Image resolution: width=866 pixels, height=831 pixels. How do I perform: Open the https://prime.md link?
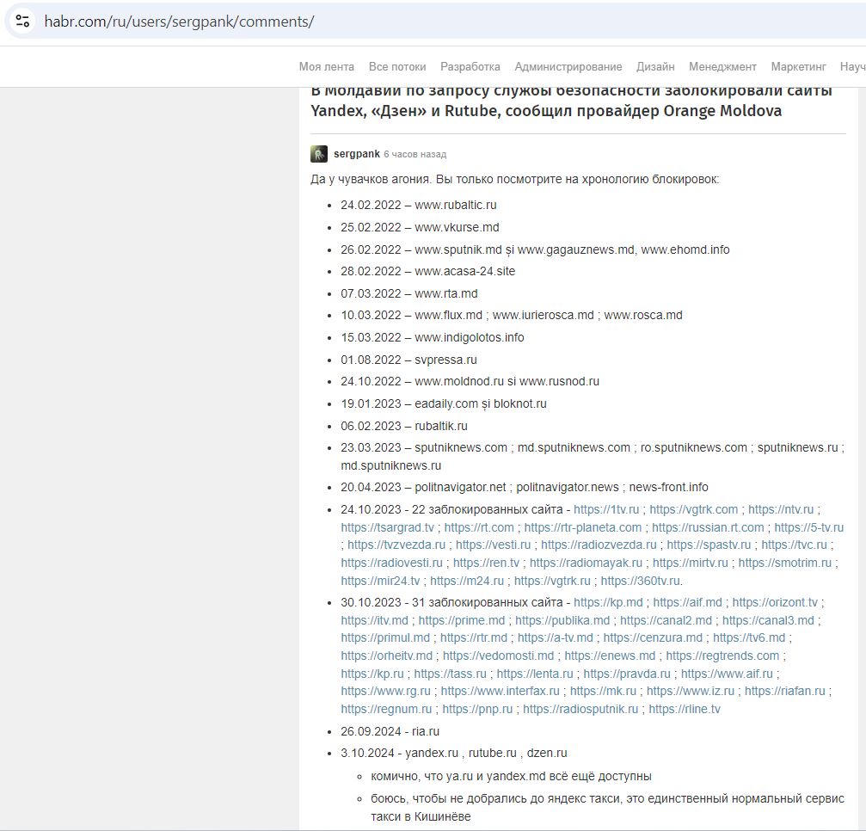[461, 621]
